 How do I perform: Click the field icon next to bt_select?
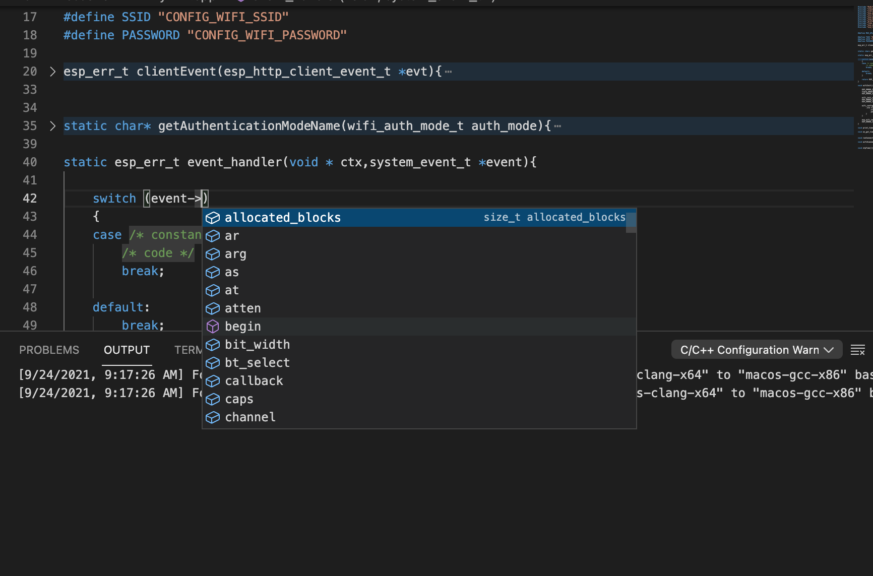click(x=213, y=363)
